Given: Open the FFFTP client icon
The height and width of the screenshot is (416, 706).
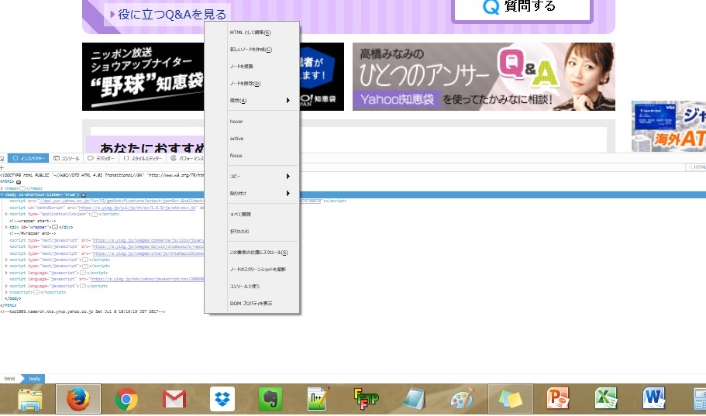Looking at the screenshot, I should click(x=366, y=399).
